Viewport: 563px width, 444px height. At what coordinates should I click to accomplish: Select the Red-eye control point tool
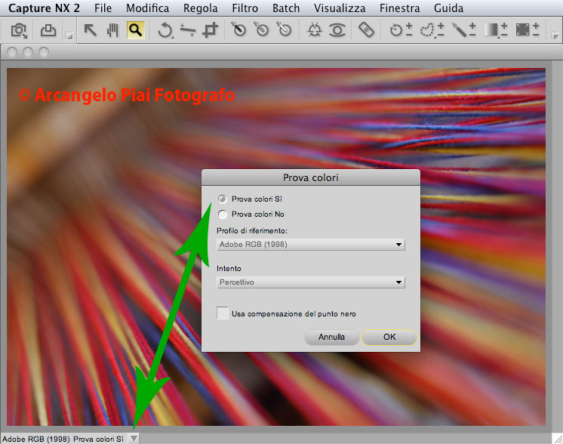337,30
